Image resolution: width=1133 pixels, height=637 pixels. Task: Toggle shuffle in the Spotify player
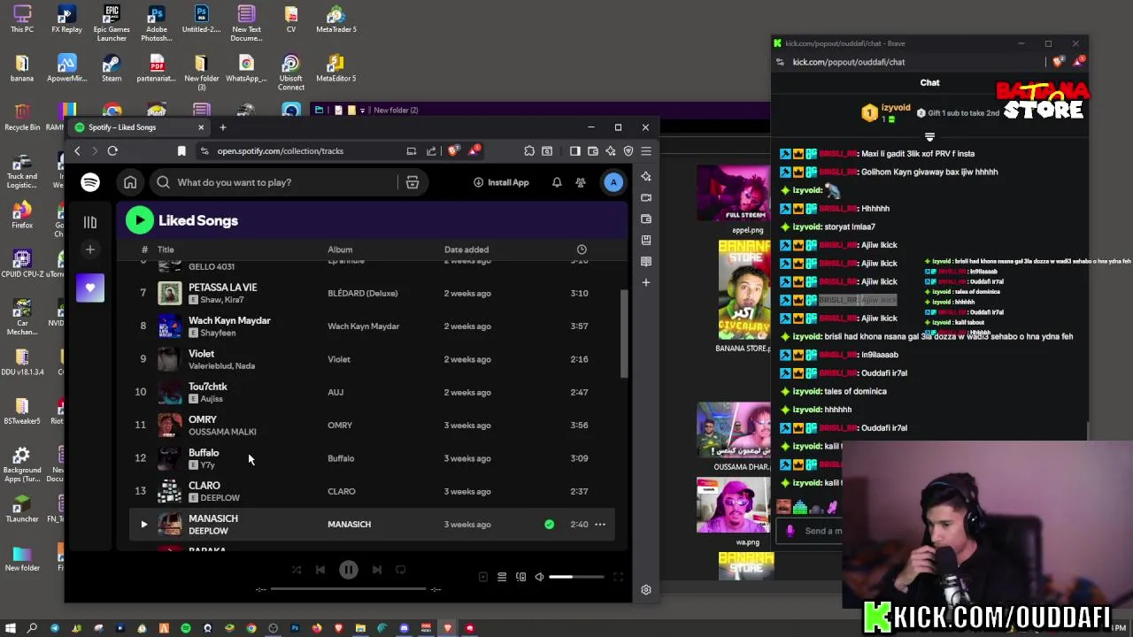pyautogui.click(x=297, y=570)
